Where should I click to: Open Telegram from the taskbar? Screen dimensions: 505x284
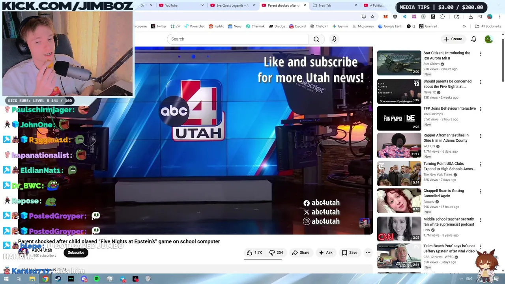(x=122, y=279)
